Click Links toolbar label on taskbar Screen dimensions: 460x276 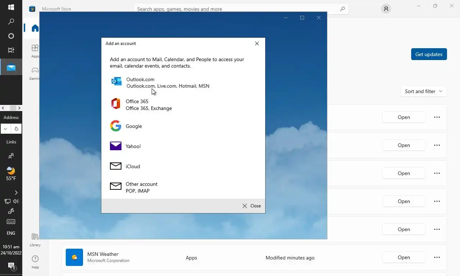tap(11, 142)
